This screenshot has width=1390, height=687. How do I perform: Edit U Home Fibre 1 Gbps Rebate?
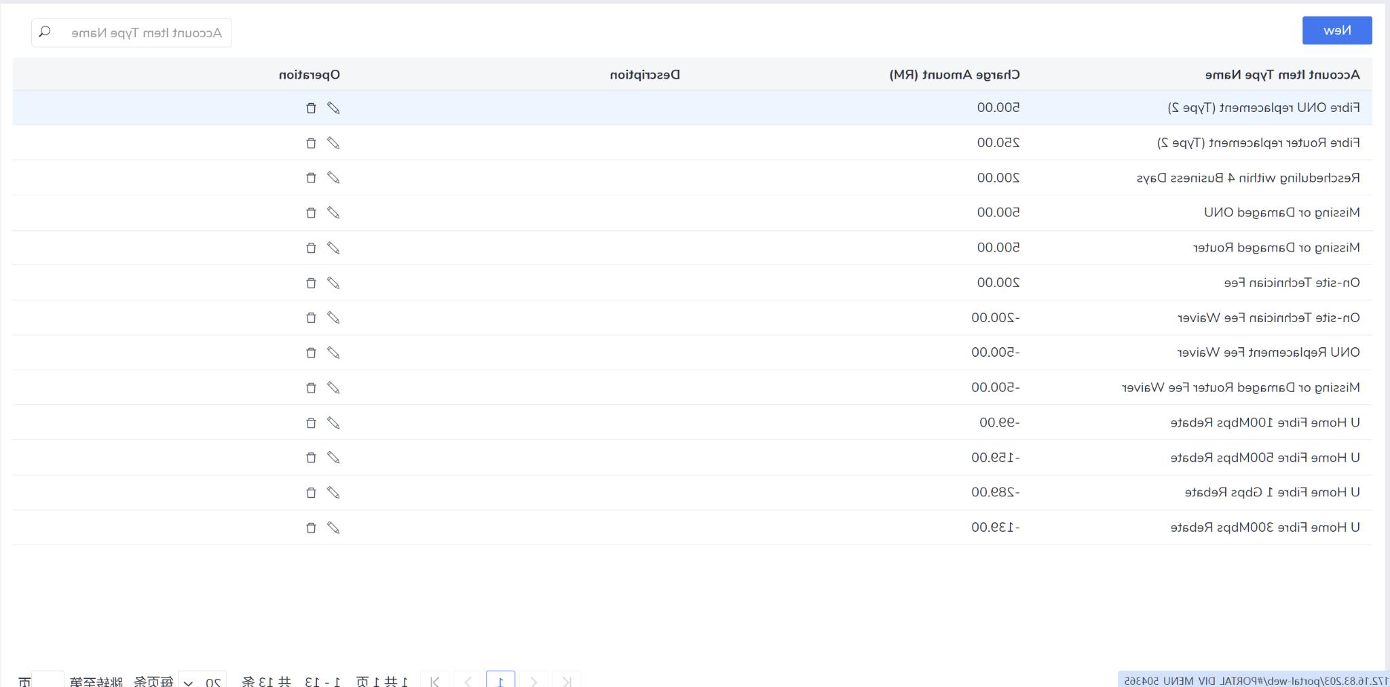(333, 493)
